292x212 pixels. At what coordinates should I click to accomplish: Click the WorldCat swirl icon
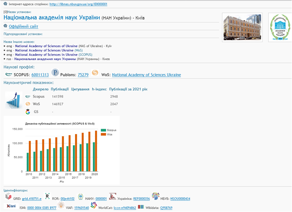pyautogui.click(x=94, y=206)
